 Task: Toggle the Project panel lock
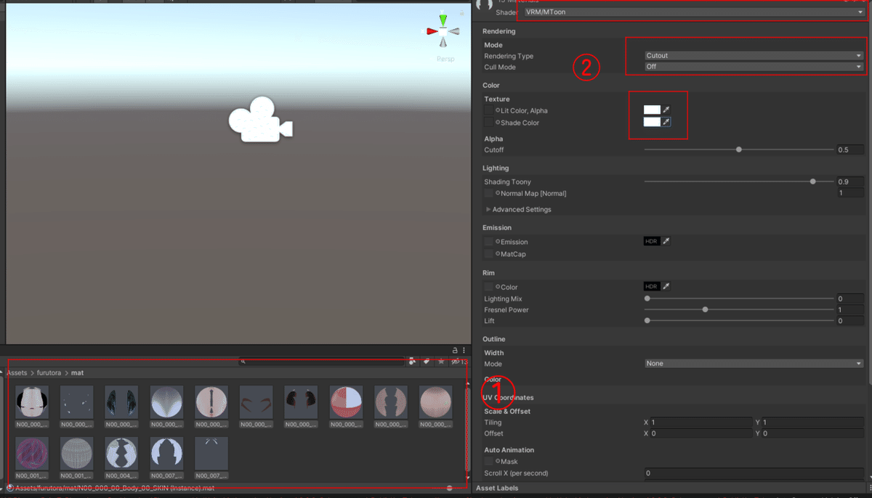455,350
